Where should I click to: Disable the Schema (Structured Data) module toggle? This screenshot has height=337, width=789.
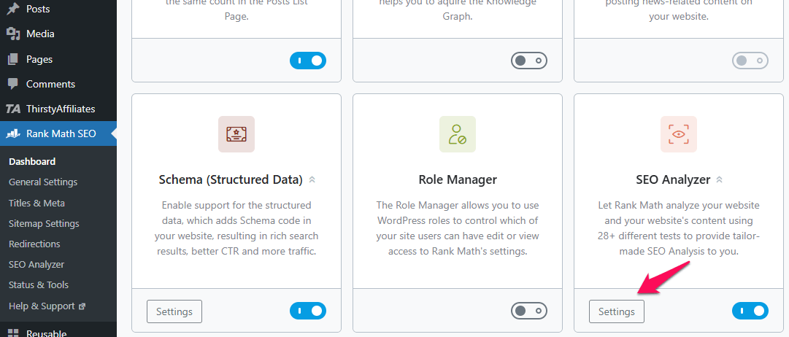[308, 311]
